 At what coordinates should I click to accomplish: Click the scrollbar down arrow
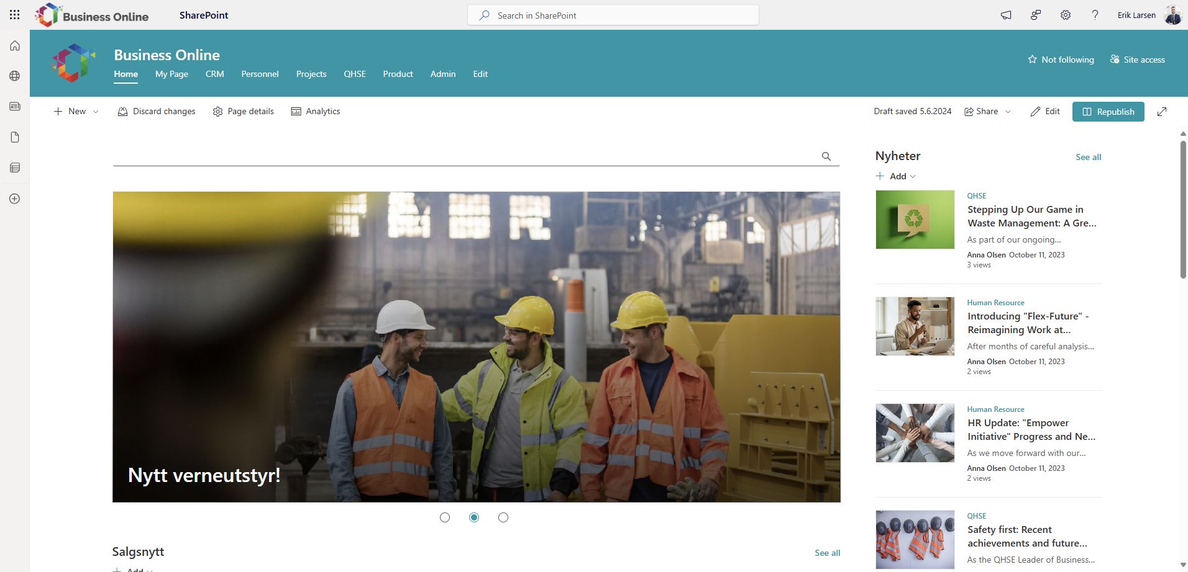(x=1183, y=565)
